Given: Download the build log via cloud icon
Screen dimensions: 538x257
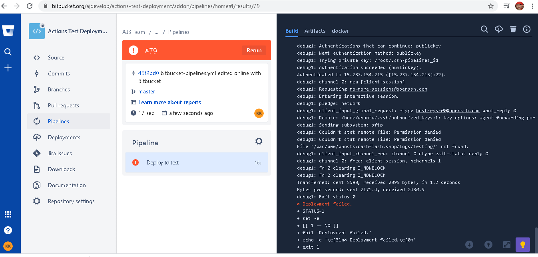Looking at the screenshot, I should (499, 29).
